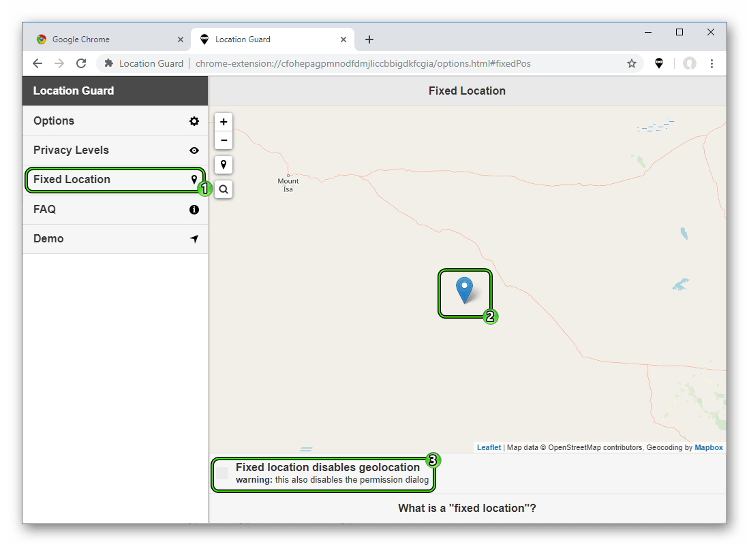Open the Options menu item
The image size is (749, 546).
115,121
